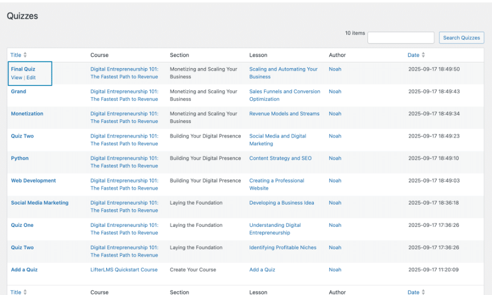The height and width of the screenshot is (295, 492).
Task: Click the bottom Date footer sort link
Action: 413,292
